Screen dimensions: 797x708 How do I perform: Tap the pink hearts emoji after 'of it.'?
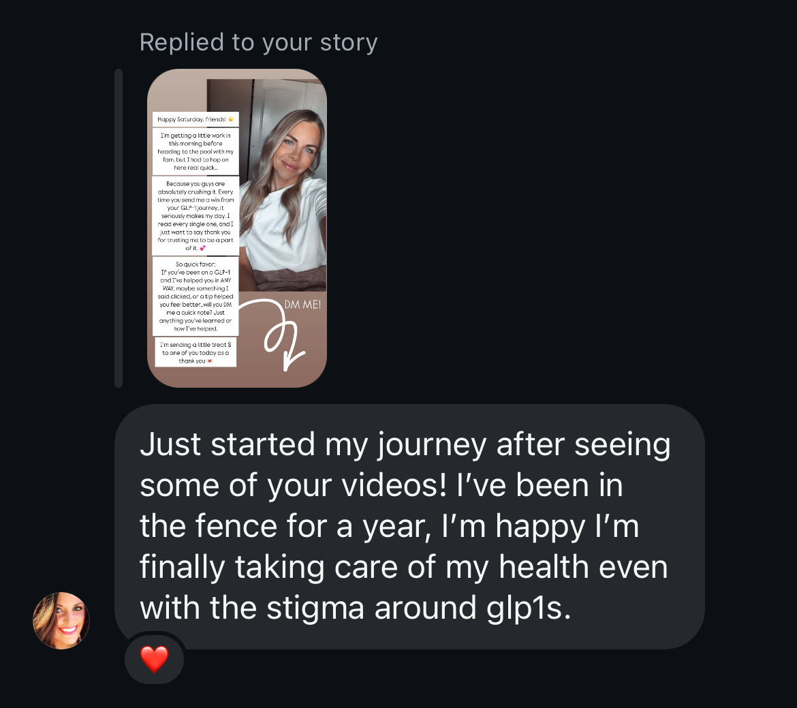pyautogui.click(x=202, y=248)
